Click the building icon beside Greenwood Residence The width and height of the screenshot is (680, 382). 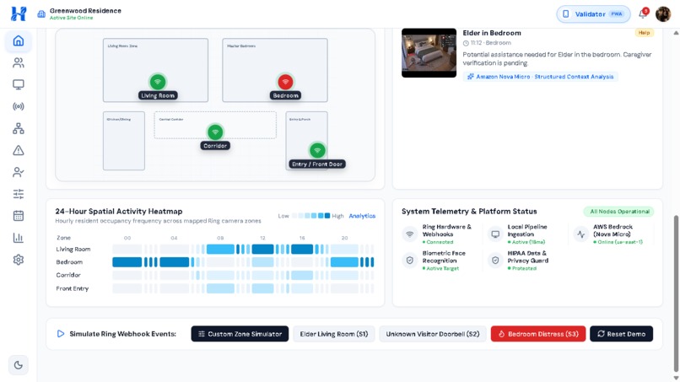[41, 13]
